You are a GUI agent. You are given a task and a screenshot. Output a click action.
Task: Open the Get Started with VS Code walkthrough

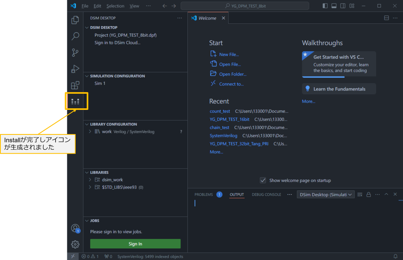(x=339, y=64)
